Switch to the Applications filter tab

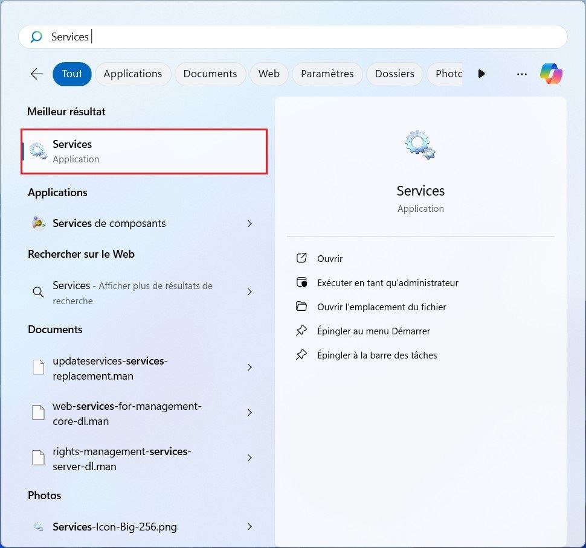click(x=133, y=74)
